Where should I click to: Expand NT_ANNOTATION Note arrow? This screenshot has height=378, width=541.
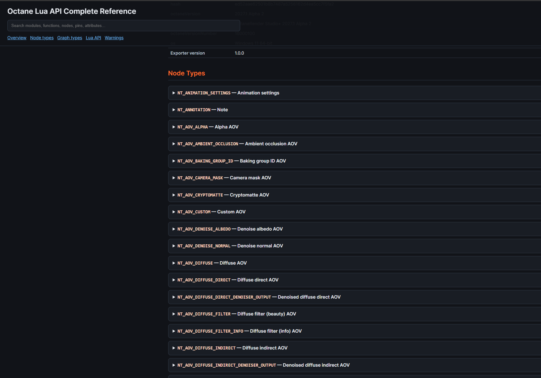coord(174,110)
